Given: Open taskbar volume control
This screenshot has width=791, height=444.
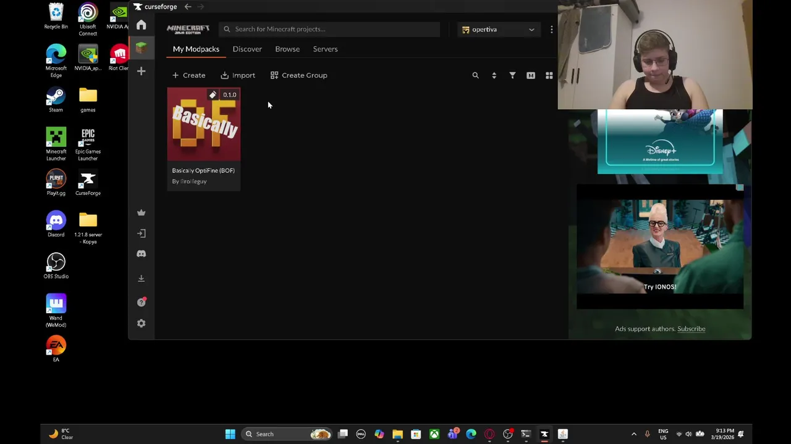Looking at the screenshot, I should tap(688, 434).
